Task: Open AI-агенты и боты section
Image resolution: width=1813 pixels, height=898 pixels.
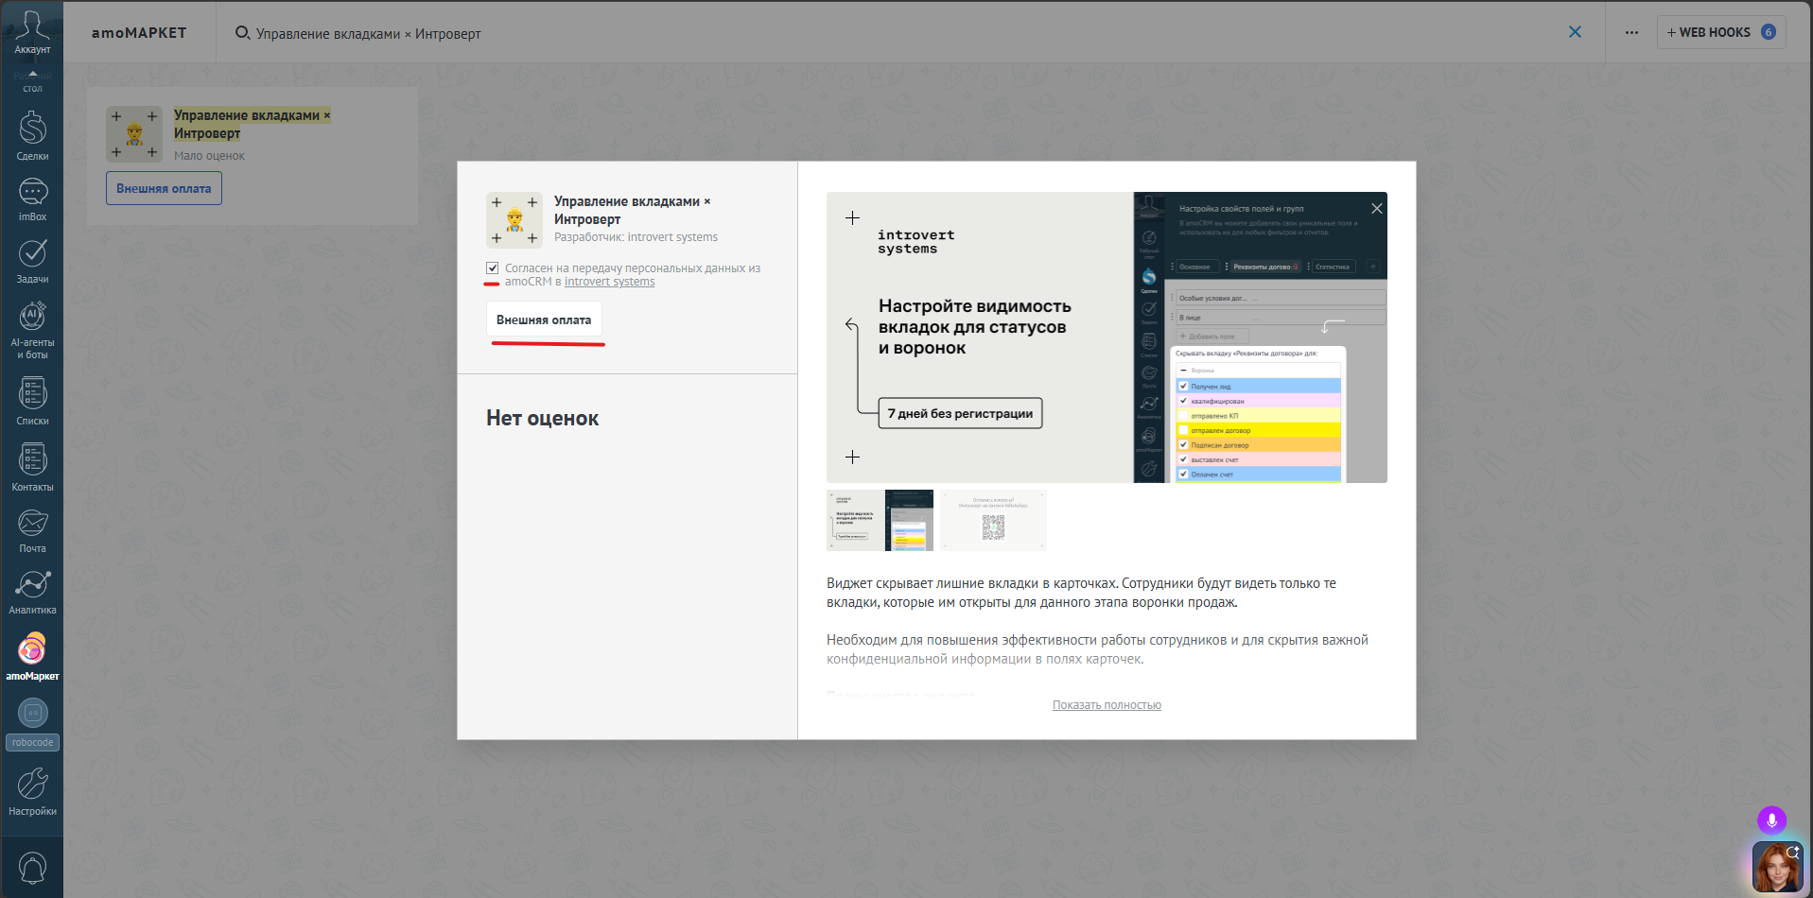Action: 32,330
